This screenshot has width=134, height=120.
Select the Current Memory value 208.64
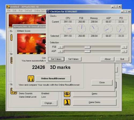pos(94,22)
